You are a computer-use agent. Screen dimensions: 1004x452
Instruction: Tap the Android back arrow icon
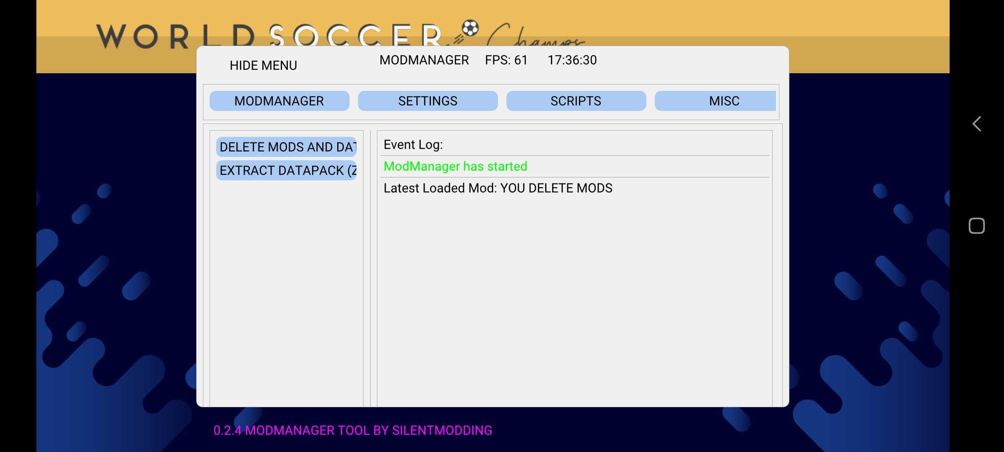977,124
